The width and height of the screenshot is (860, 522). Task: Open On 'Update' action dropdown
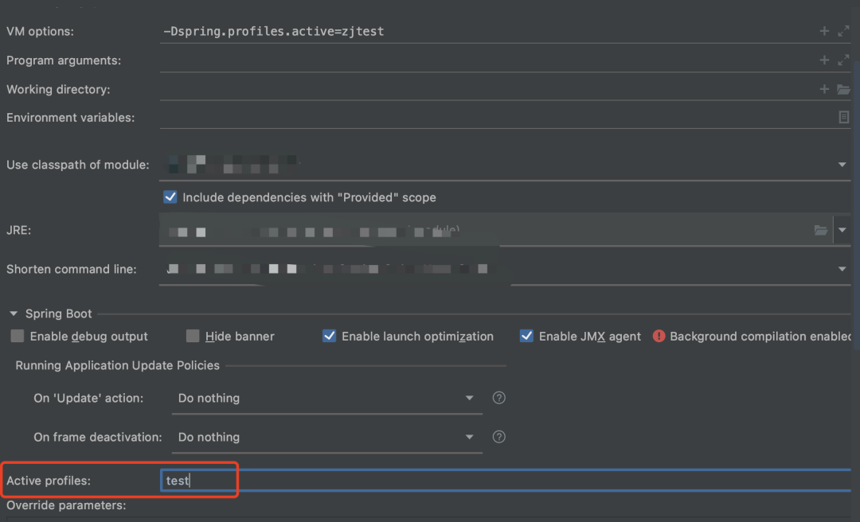[470, 398]
